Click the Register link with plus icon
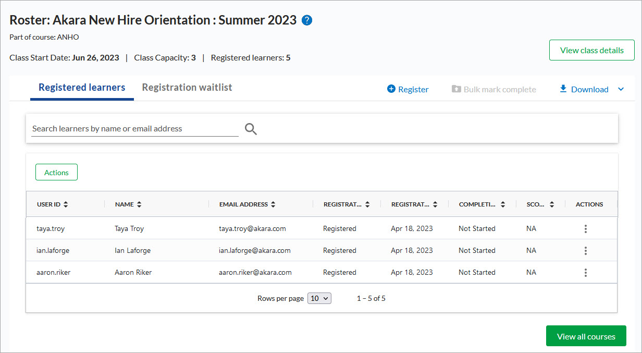Screen dimensions: 642x353 click(408, 89)
